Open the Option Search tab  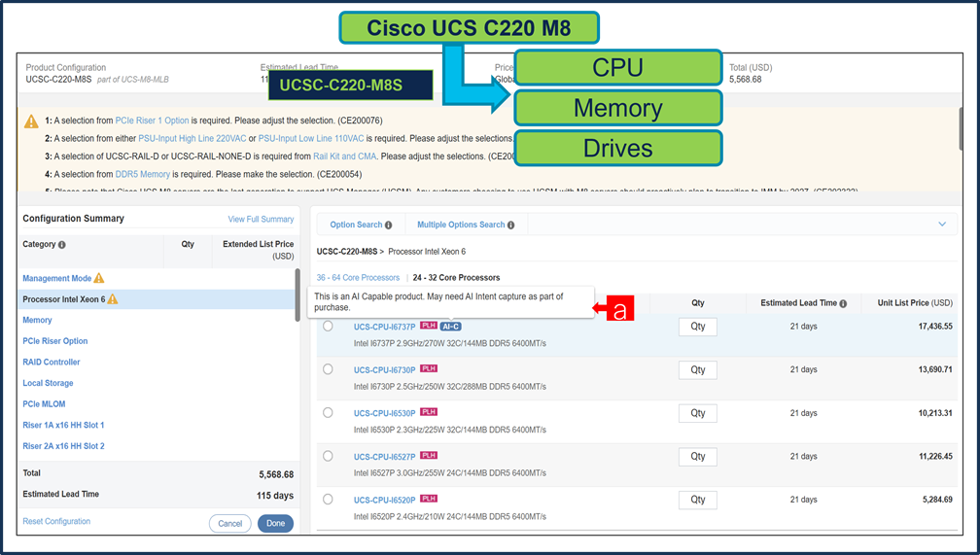click(362, 225)
